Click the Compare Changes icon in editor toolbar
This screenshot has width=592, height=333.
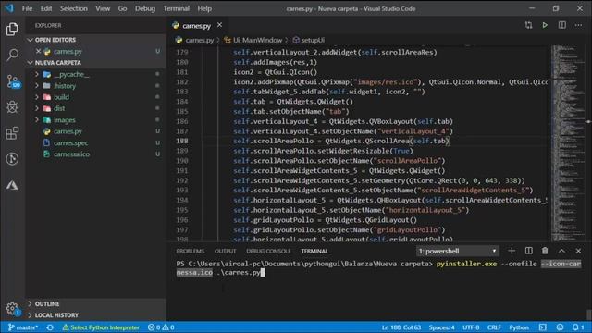click(528, 25)
